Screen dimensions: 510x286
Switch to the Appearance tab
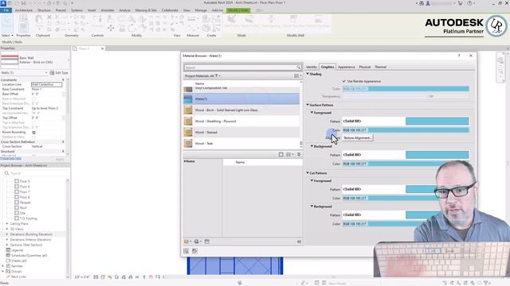pos(347,67)
